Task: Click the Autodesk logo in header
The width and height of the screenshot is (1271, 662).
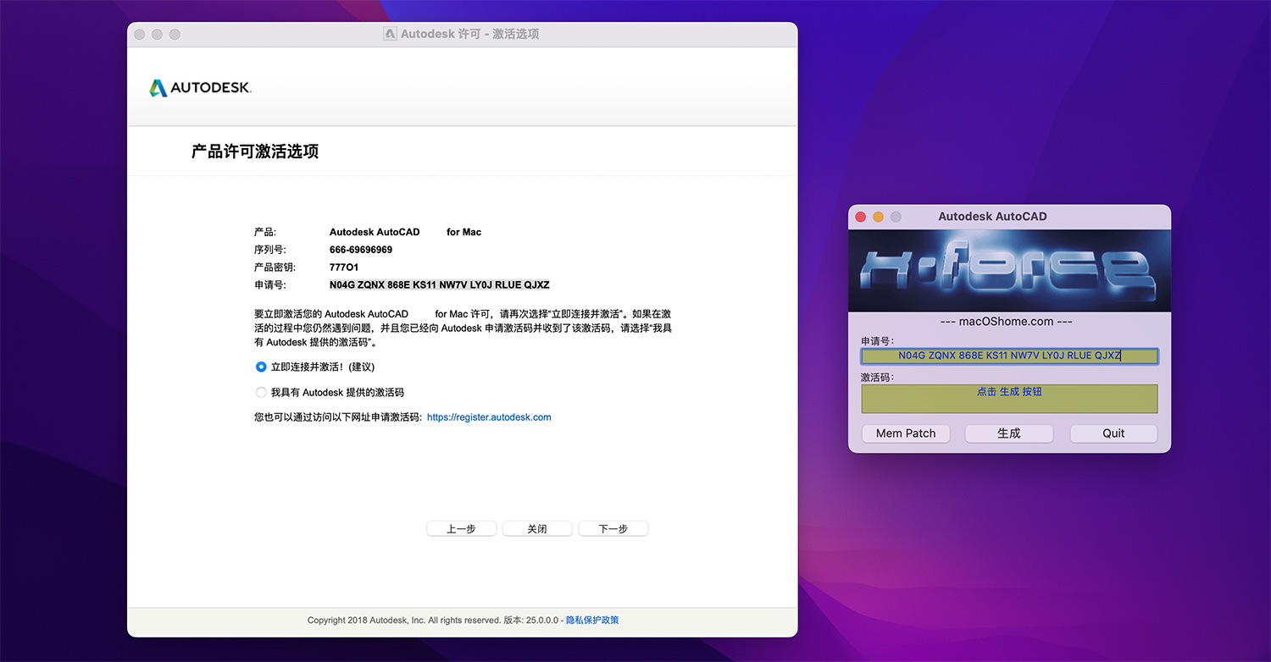Action: [x=200, y=87]
